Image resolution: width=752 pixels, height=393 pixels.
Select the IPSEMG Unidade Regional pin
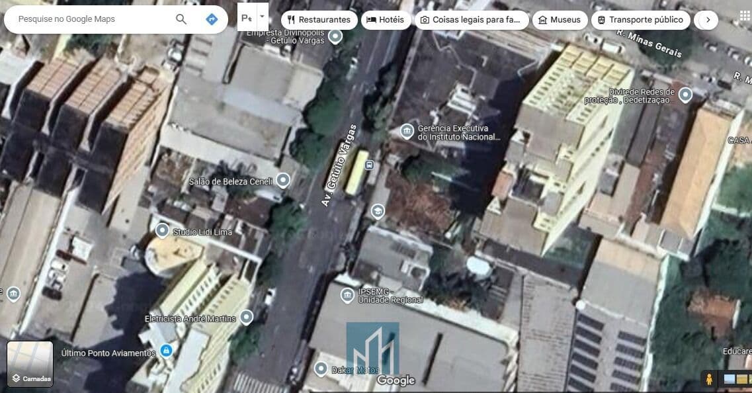347,295
